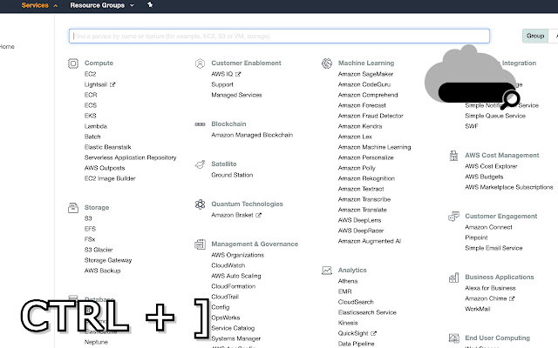
Task: Open AWS DeepRacer
Action: click(361, 231)
